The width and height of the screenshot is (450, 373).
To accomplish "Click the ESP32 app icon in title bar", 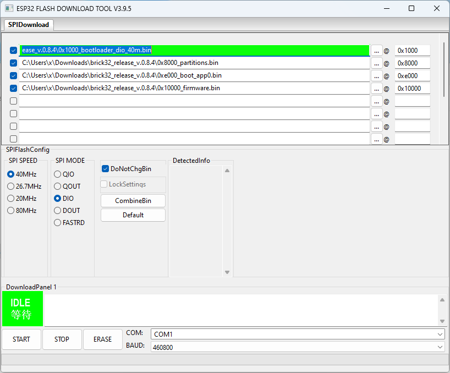I will (x=8, y=9).
